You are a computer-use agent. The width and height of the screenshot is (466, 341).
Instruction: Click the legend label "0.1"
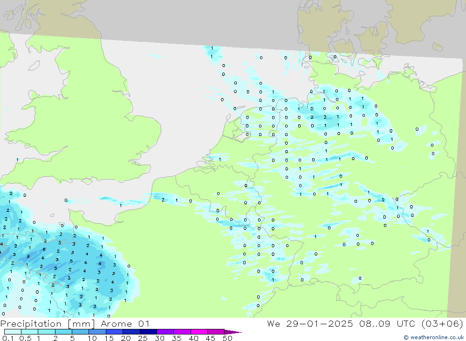(x=8, y=338)
